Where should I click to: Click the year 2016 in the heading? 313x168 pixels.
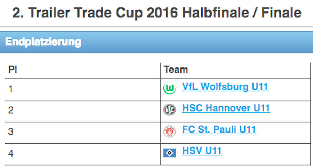click(162, 13)
